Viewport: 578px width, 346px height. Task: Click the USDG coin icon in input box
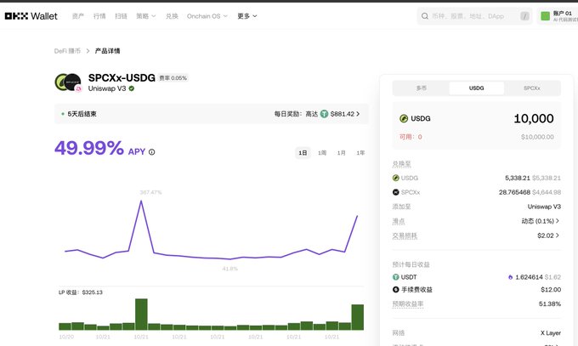click(404, 118)
